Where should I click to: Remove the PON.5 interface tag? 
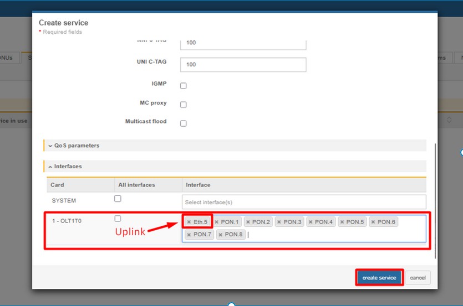coord(342,222)
